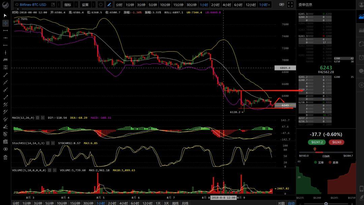Screen dimensions: 364x205
Task: Switch to 1天 tab in bottom bar
Action: (158, 203)
